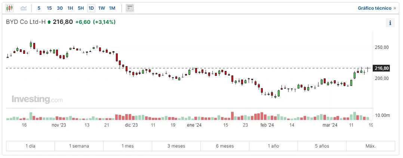The width and height of the screenshot is (403, 158).
Task: Select the 1H interval
Action: coord(70,8)
